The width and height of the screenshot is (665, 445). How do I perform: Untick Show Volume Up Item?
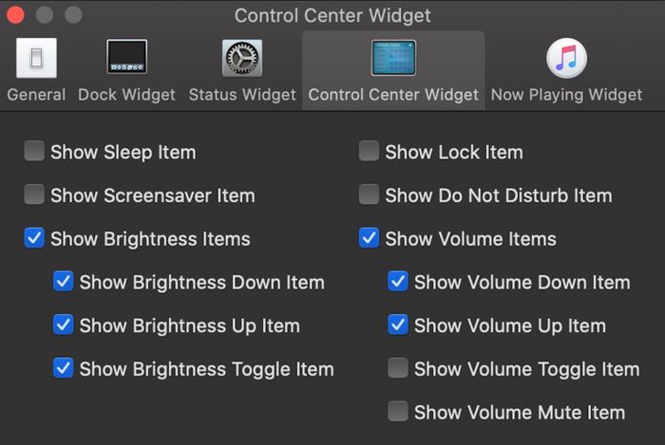[398, 325]
